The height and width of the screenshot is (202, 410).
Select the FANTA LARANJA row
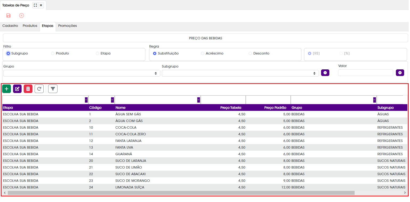coord(205,141)
